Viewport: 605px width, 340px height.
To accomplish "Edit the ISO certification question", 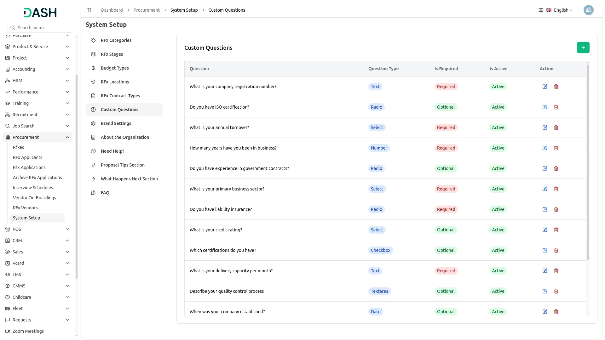I will (544, 107).
